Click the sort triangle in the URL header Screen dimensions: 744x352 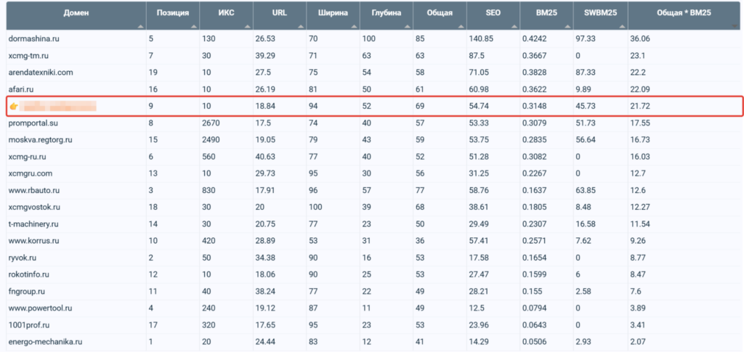pos(301,26)
